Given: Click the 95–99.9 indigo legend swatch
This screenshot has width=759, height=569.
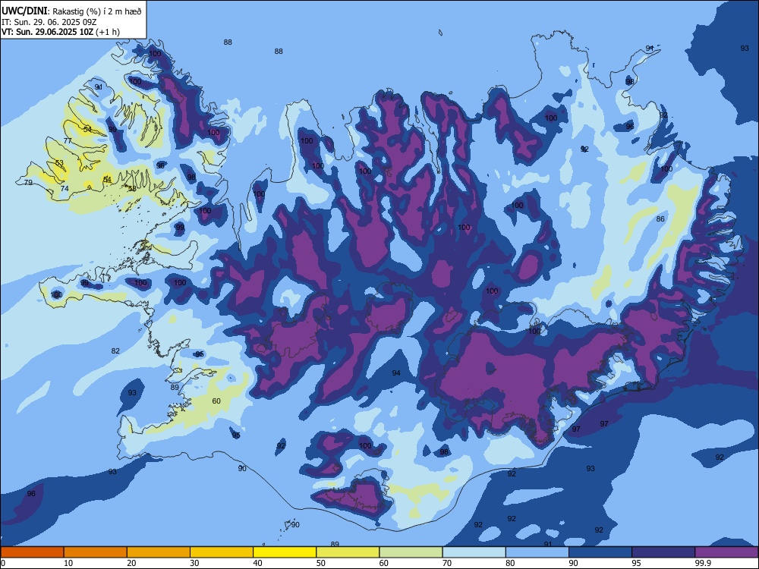Looking at the screenshot, I should click(x=663, y=552).
